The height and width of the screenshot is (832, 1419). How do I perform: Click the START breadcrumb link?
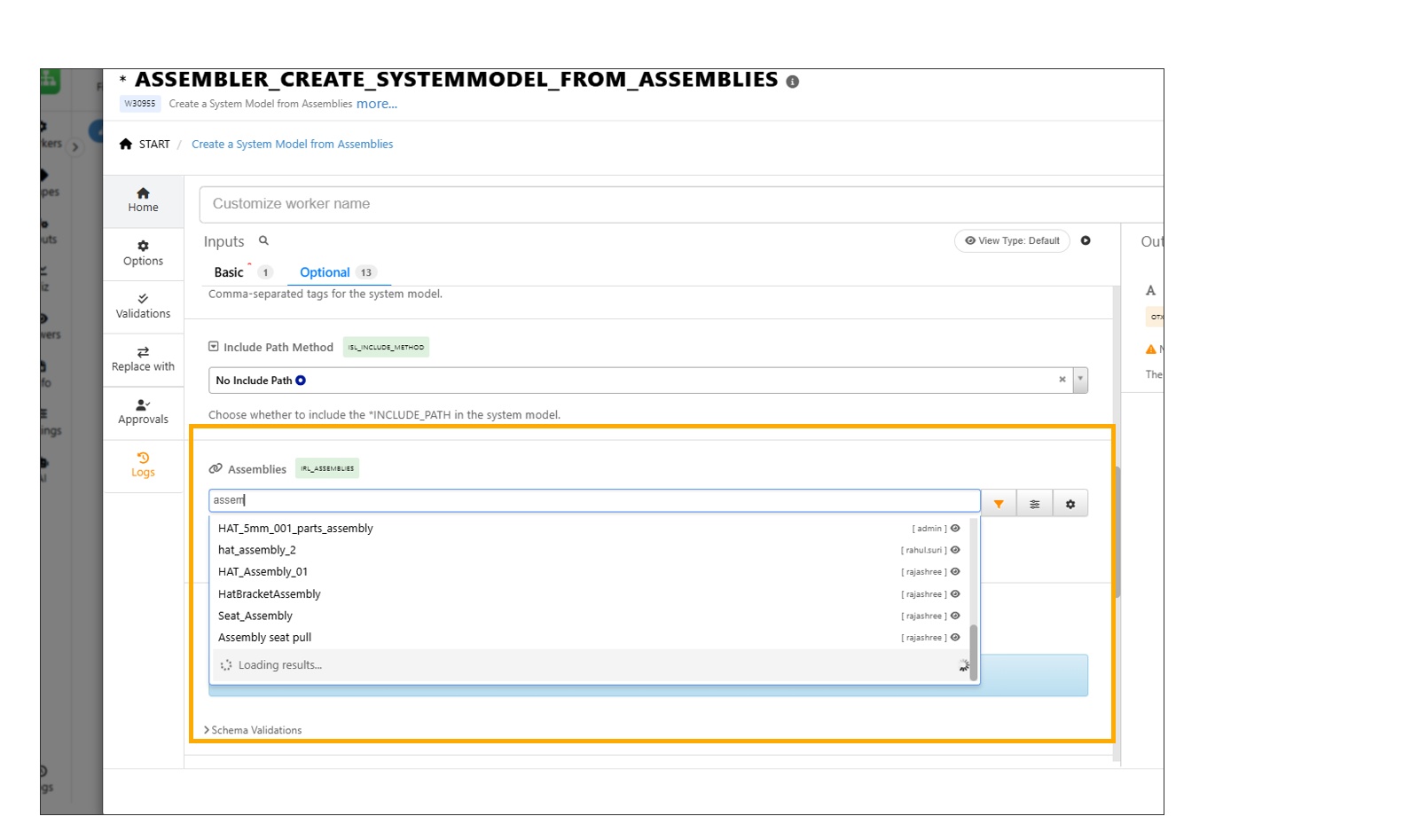(153, 144)
